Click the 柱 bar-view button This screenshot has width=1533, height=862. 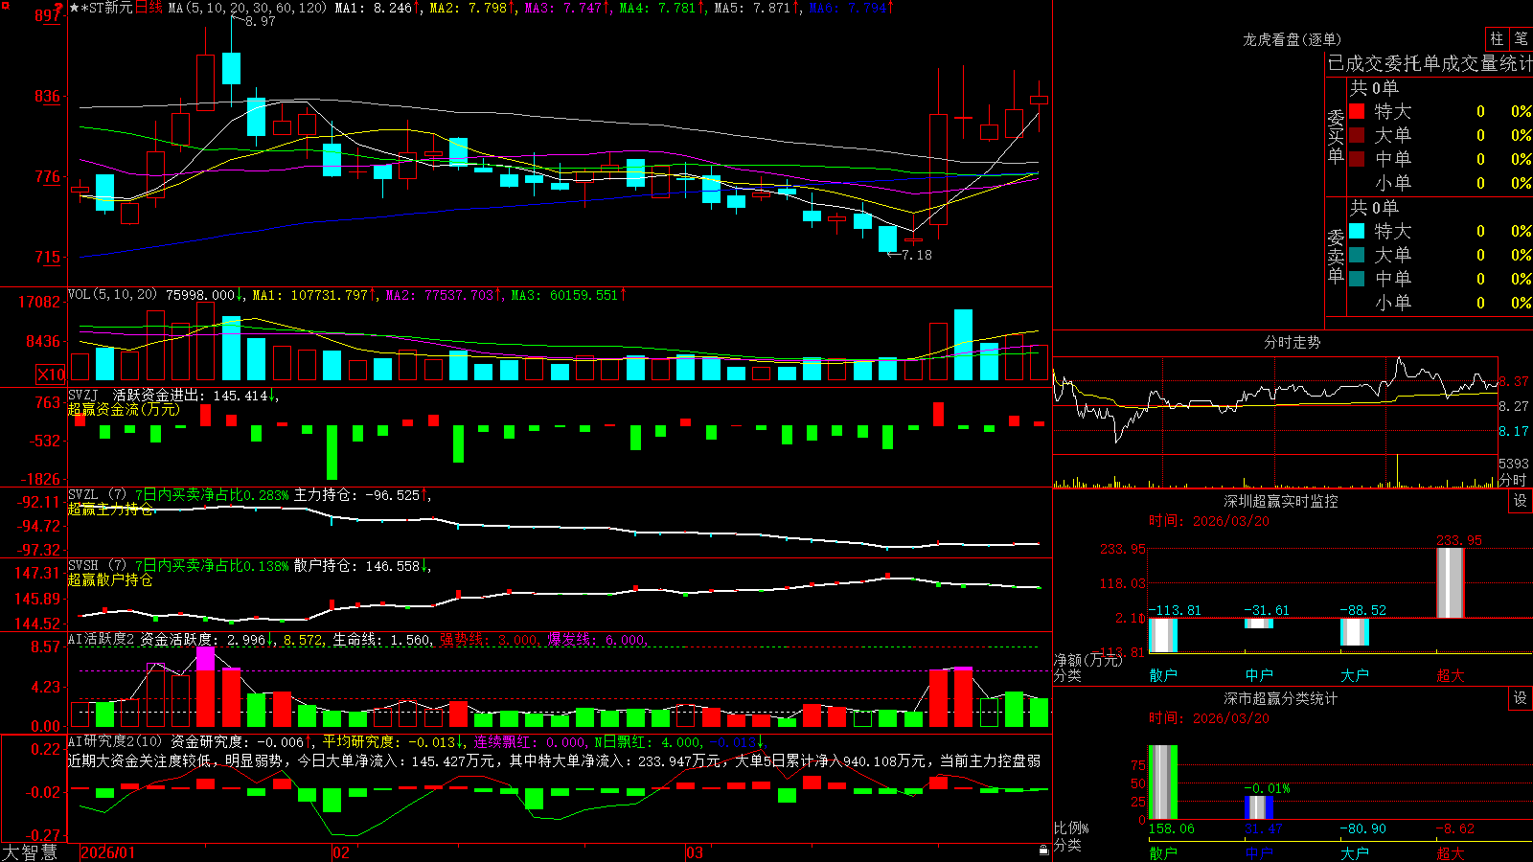tap(1497, 39)
